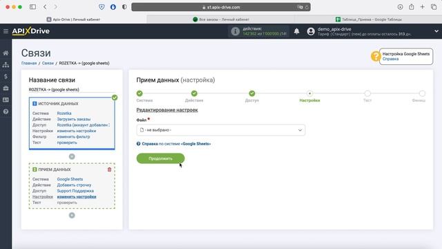The image size is (442, 249).
Task: Open the hamburger menu in the header
Action: (x=6, y=31)
